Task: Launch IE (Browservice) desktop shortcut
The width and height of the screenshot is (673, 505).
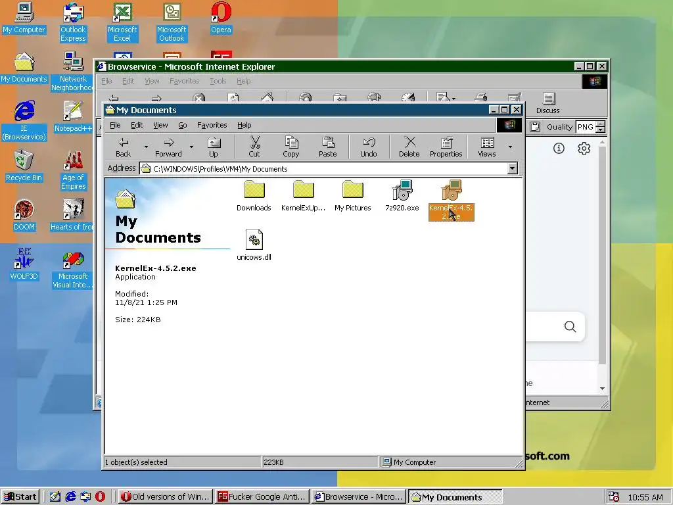Action: 24,121
